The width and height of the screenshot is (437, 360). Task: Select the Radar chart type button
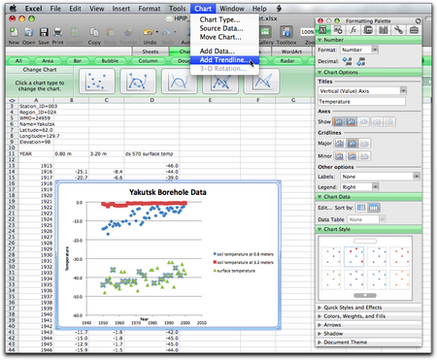point(287,61)
